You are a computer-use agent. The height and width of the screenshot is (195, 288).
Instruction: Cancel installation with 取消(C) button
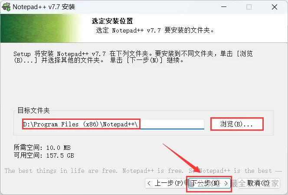pyautogui.click(x=259, y=183)
